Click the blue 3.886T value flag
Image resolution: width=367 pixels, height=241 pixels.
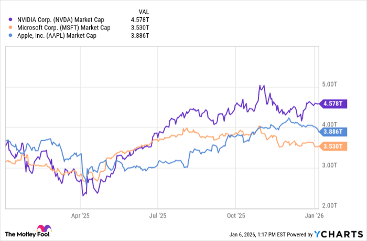pos(332,132)
